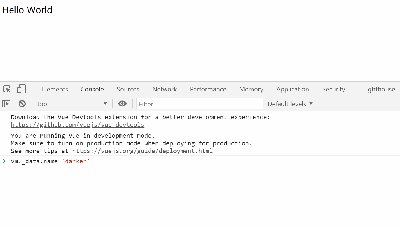Open the Security tab
The image size is (400, 227).
[x=333, y=89]
